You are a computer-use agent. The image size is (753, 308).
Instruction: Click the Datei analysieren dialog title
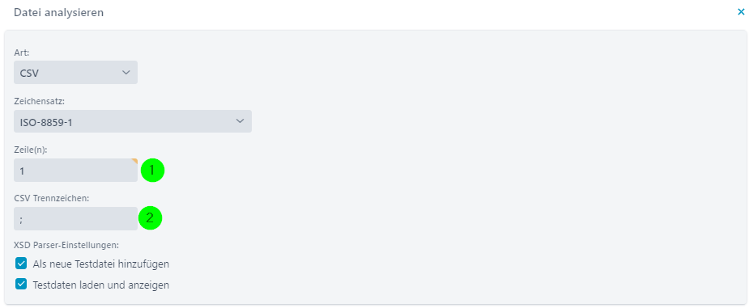(58, 12)
